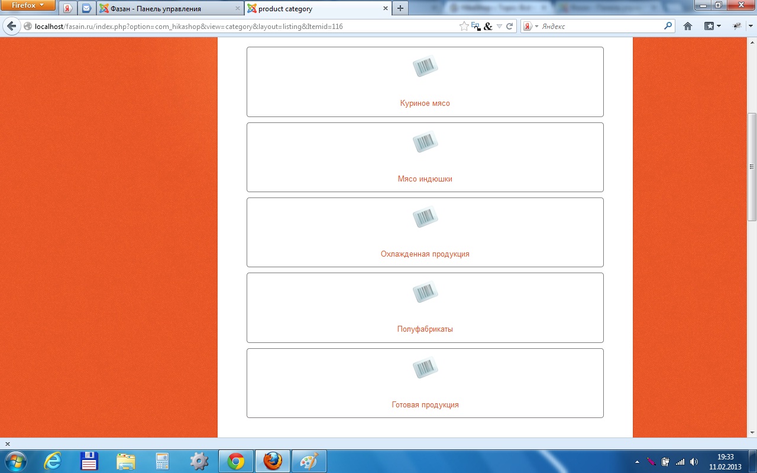Image resolution: width=757 pixels, height=473 pixels.
Task: Open the URL history dropdown arrow
Action: (499, 27)
